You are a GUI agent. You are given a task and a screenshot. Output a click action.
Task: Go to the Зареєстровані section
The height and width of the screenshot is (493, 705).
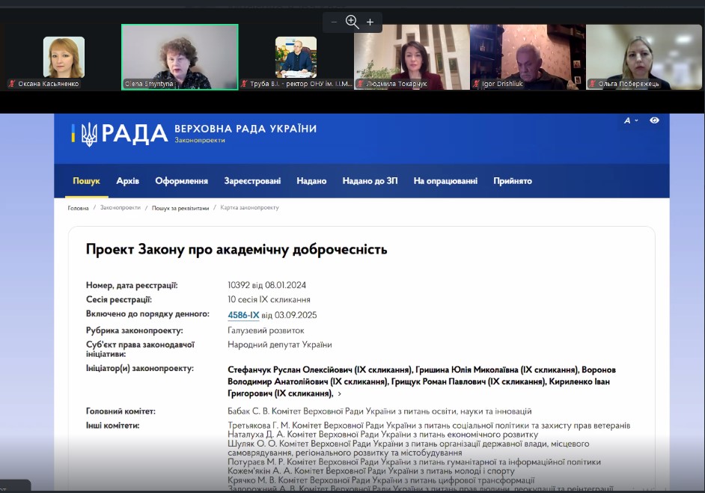(x=252, y=181)
